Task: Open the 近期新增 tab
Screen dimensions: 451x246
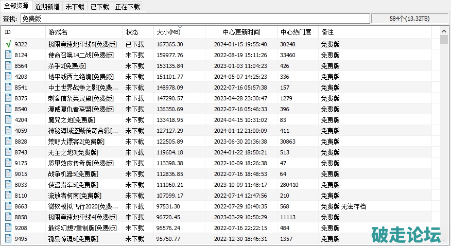Action: pos(47,7)
